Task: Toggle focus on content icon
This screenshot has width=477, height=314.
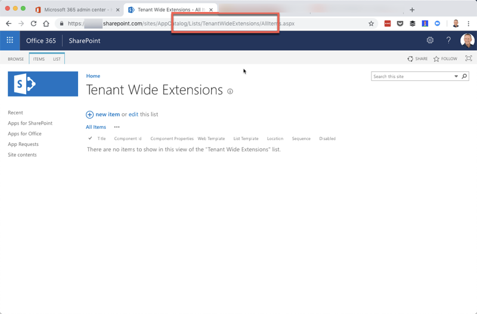Action: coord(469,58)
